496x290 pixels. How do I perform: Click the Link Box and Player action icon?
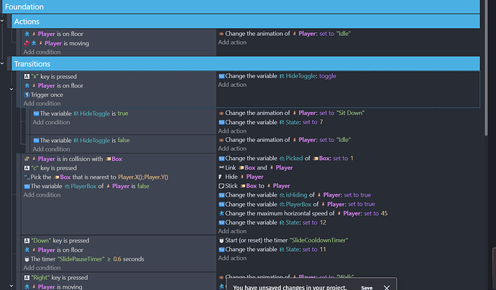tap(221, 167)
